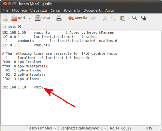Image resolution: width=162 pixels, height=131 pixels.
Task: Open the Larghezza tabulazione dropdown
Action: click(83, 128)
